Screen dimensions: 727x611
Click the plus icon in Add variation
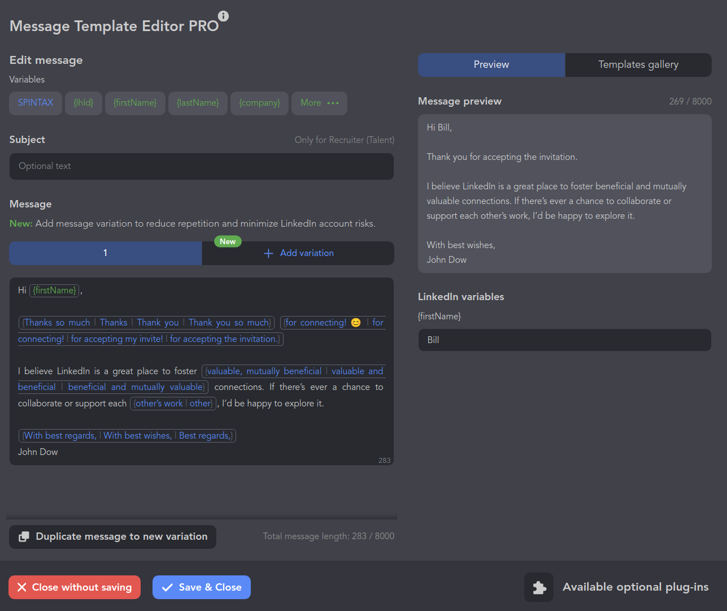coord(268,254)
